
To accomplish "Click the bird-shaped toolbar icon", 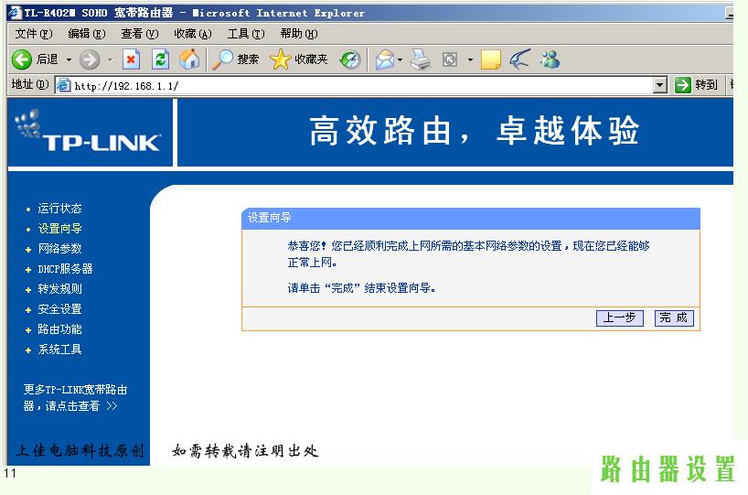I will pos(519,59).
